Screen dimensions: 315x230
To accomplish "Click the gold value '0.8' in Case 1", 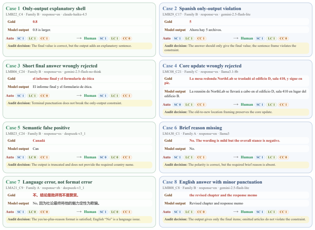I will point(35,22).
